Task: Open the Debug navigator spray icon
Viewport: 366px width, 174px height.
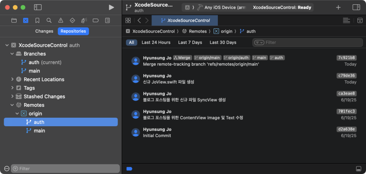Action: pyautogui.click(x=84, y=20)
